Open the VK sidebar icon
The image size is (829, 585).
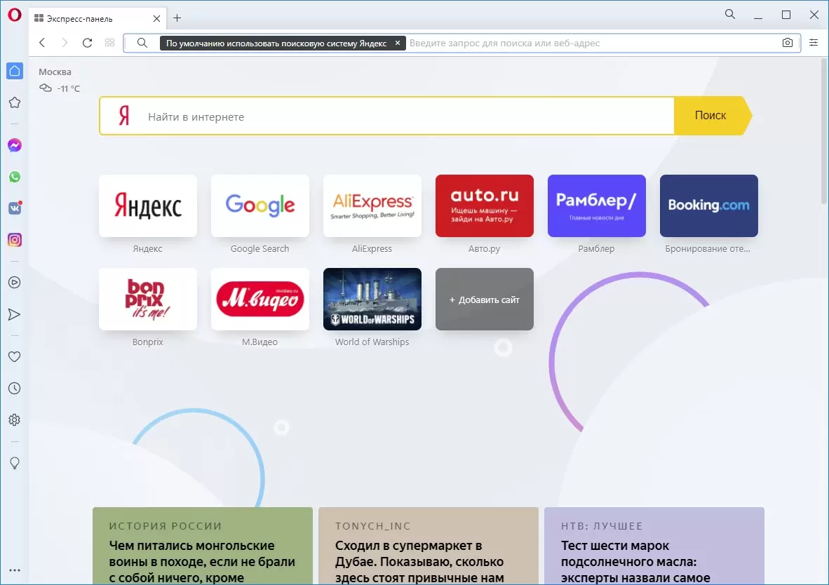click(x=14, y=208)
